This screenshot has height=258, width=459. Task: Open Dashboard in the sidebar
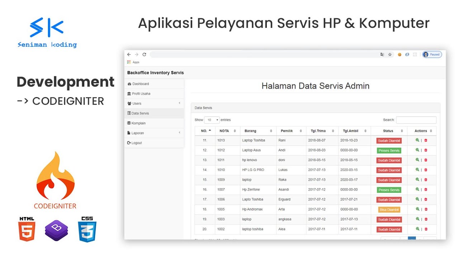(x=154, y=84)
